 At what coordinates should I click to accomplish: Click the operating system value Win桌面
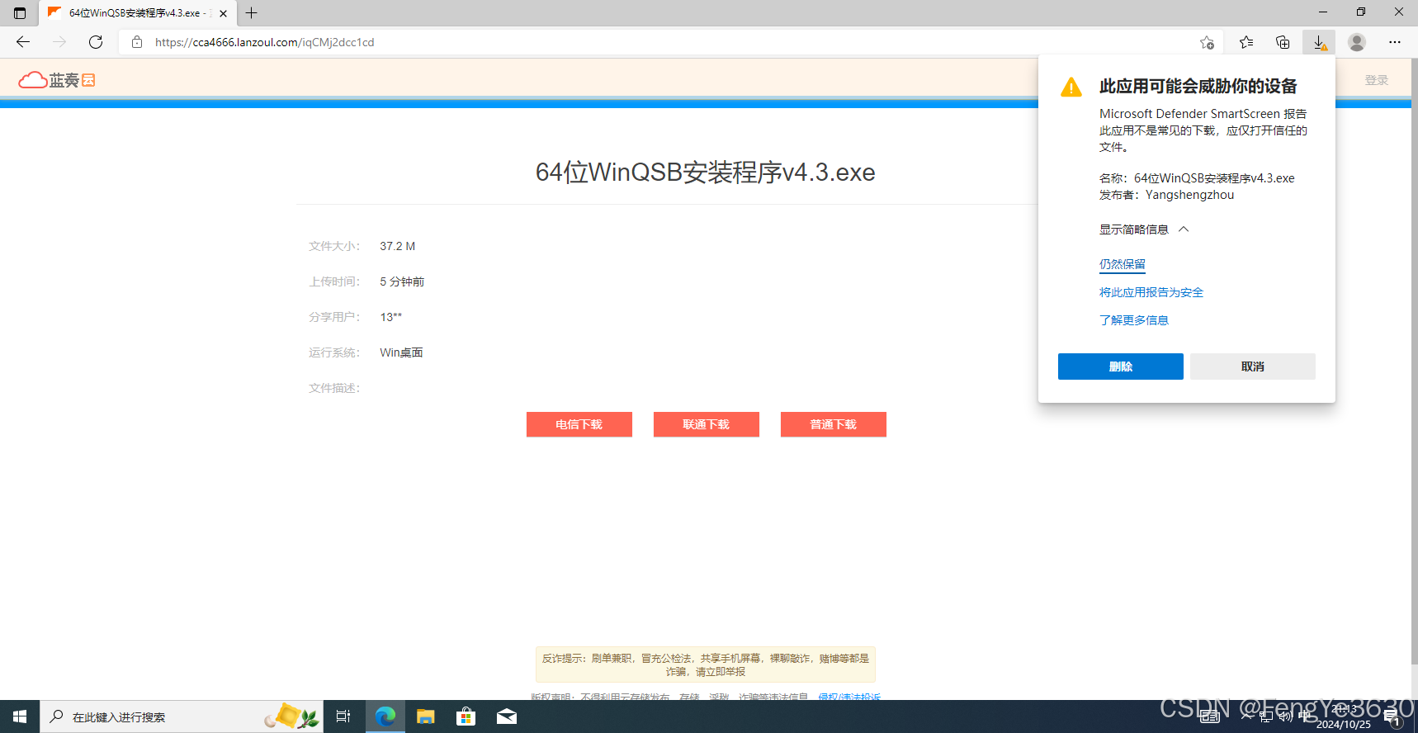pos(401,352)
